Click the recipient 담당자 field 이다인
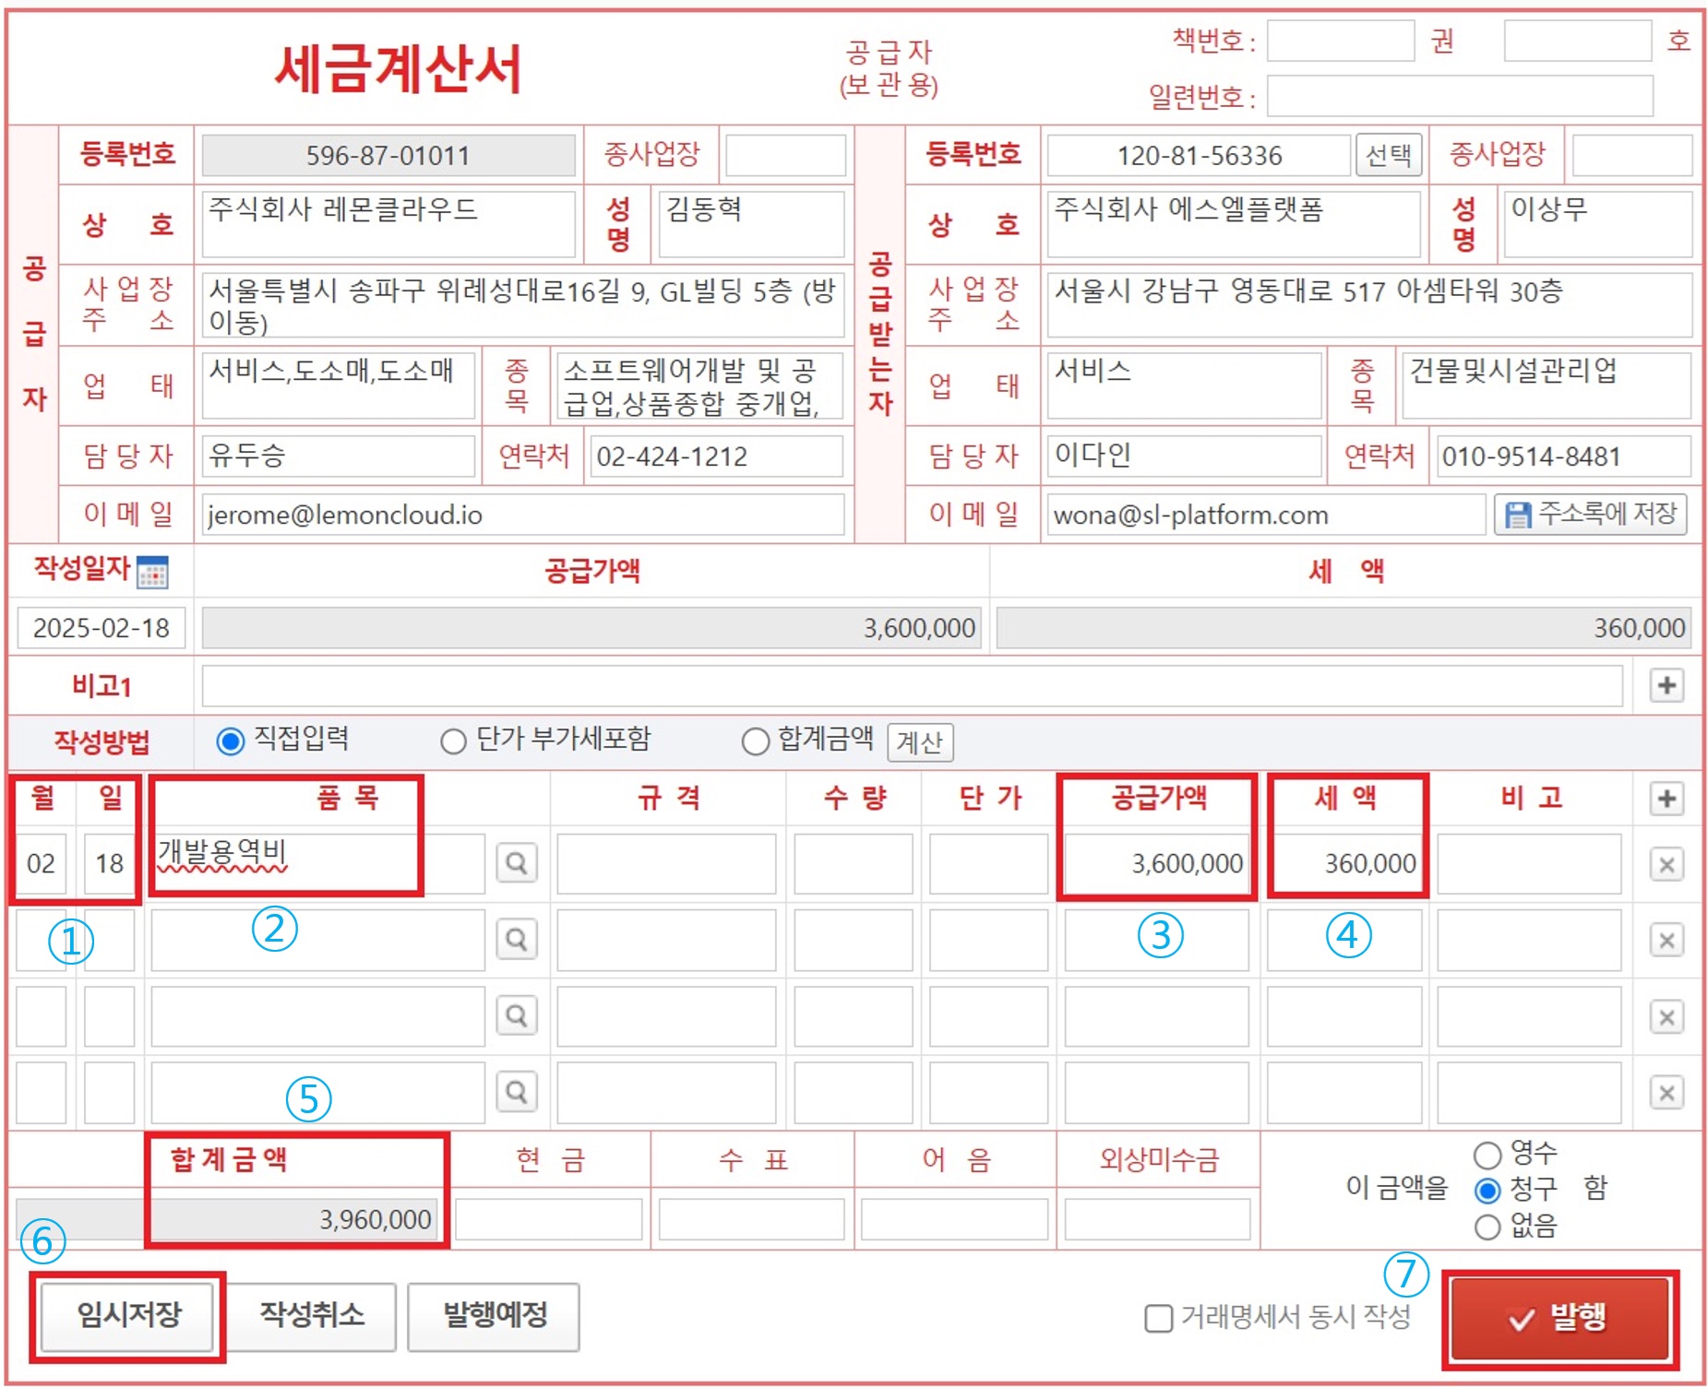 point(1184,456)
